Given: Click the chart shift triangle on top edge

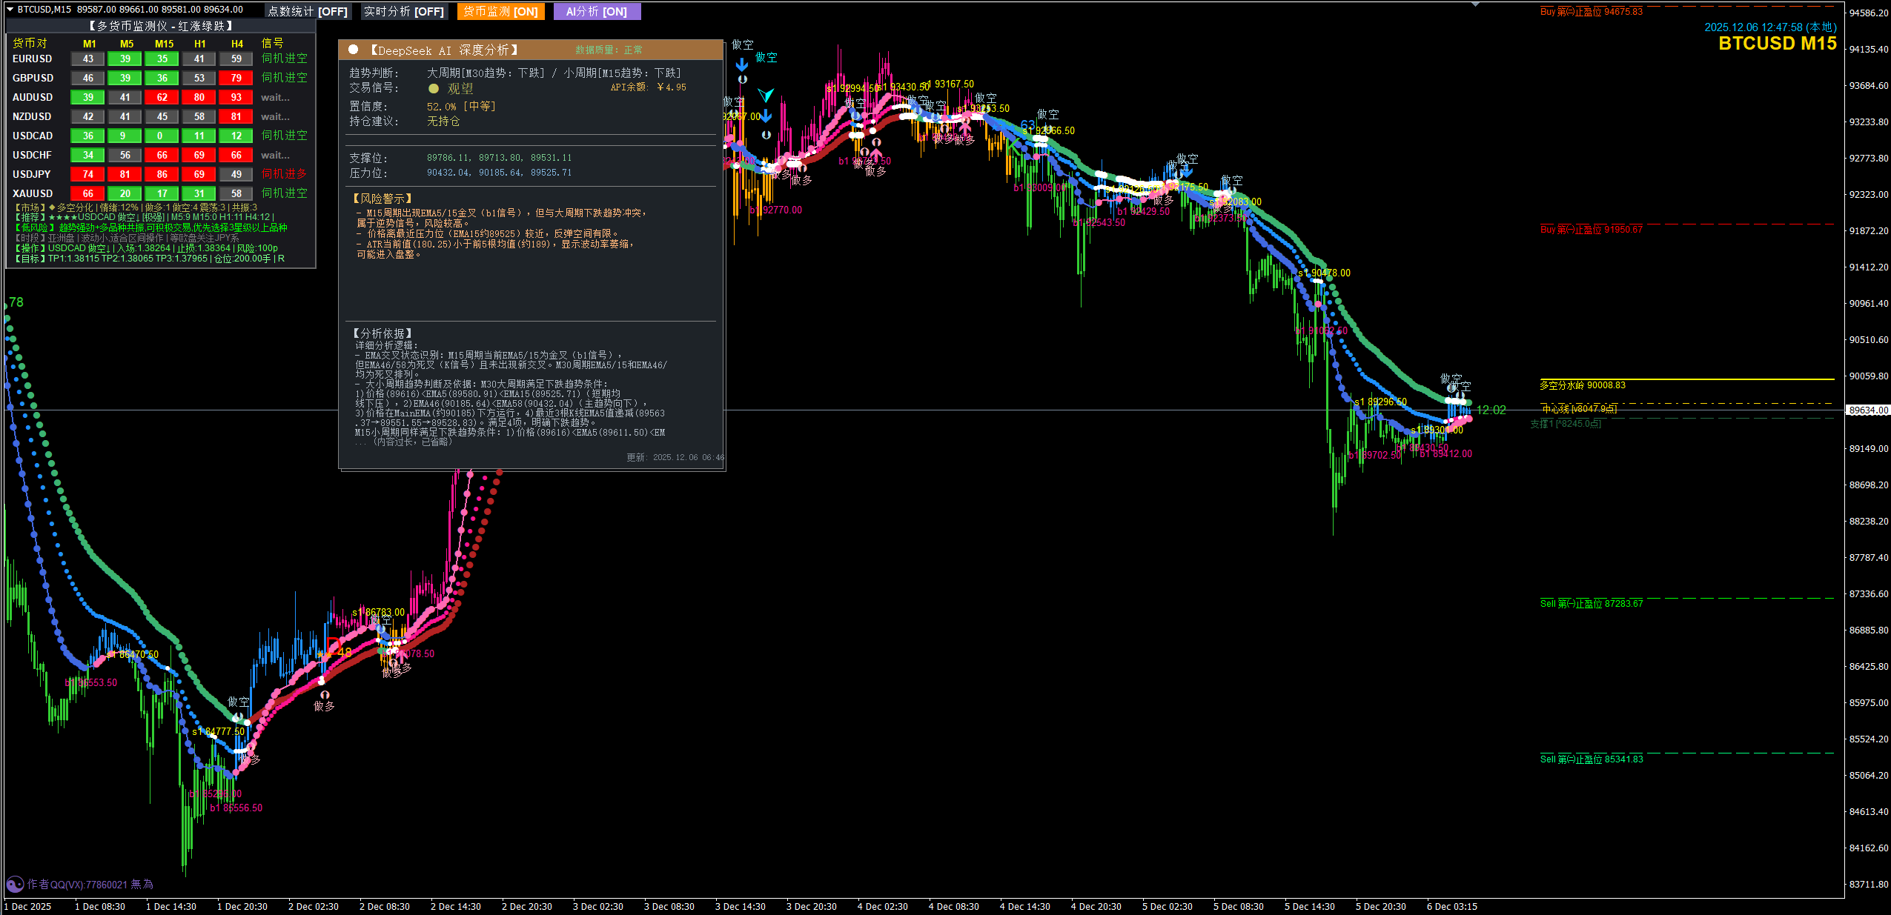Looking at the screenshot, I should point(1475,4).
